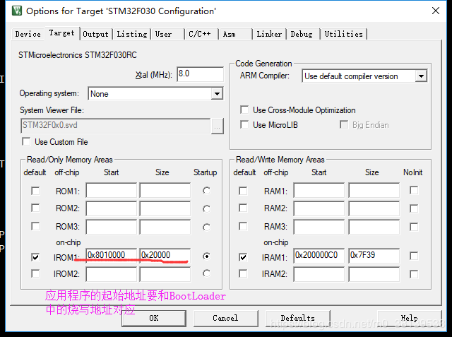452x337 pixels.
Task: Click the IROM2 Size field
Action: 165,274
